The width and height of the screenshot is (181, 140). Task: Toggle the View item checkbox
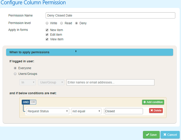[47, 39]
